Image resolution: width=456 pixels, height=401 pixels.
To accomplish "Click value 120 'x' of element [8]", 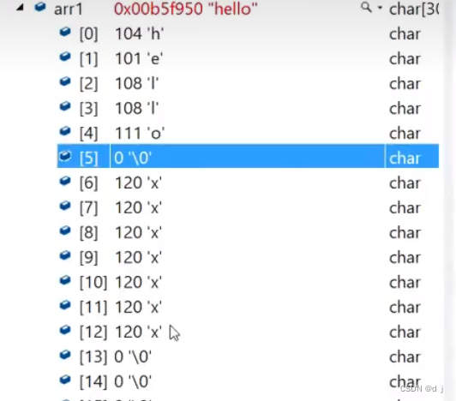I will (x=139, y=233).
